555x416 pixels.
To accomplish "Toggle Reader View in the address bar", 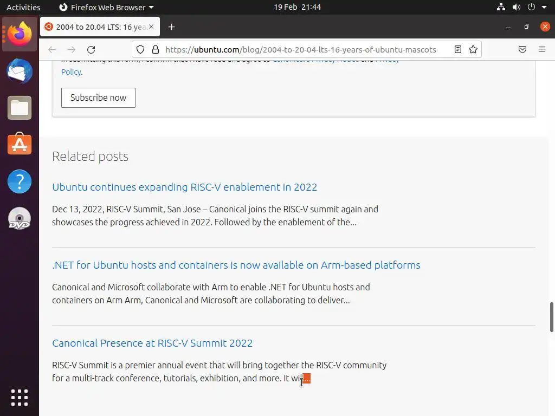I will 458,49.
